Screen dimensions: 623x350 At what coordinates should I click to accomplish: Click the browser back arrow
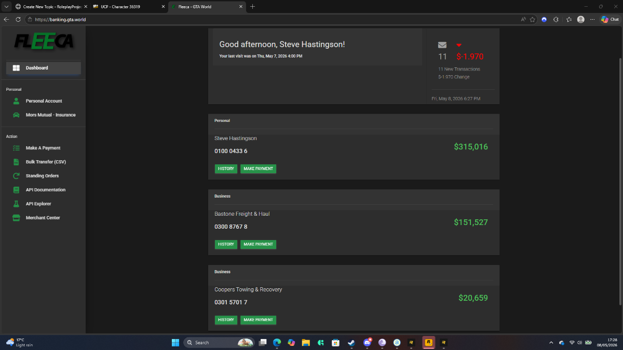click(6, 19)
